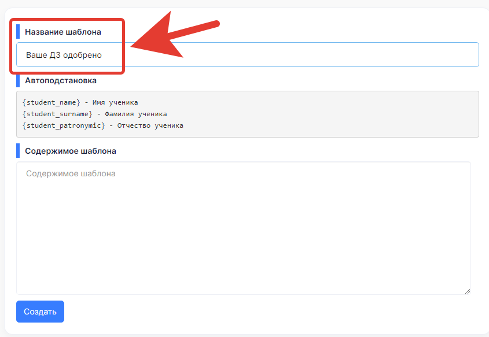489x337 pixels.
Task: Click the {student_surname} placeholder line
Action: point(94,114)
